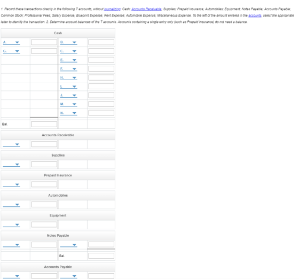
Task: Click the amount field next to Cash I.
Action: (x=101, y=86)
